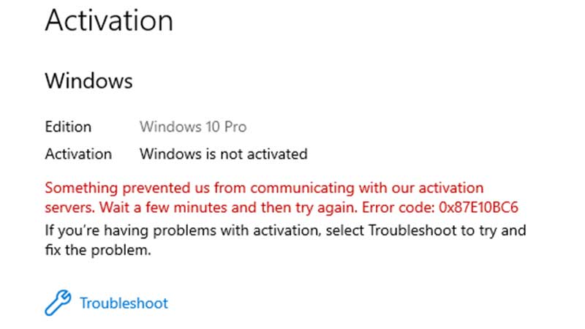Screen dimensions: 585x329
Task: Click the Activation page heading
Action: point(109,20)
